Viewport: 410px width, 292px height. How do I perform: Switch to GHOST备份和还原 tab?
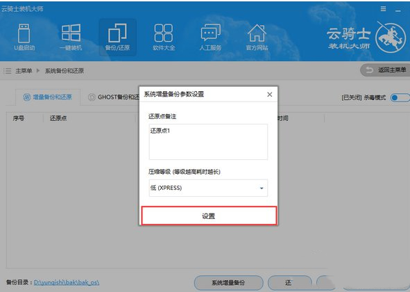coord(114,97)
